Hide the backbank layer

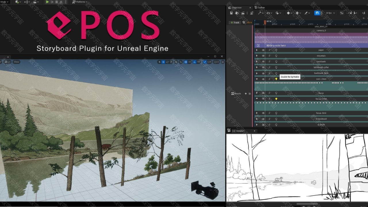click(x=263, y=62)
